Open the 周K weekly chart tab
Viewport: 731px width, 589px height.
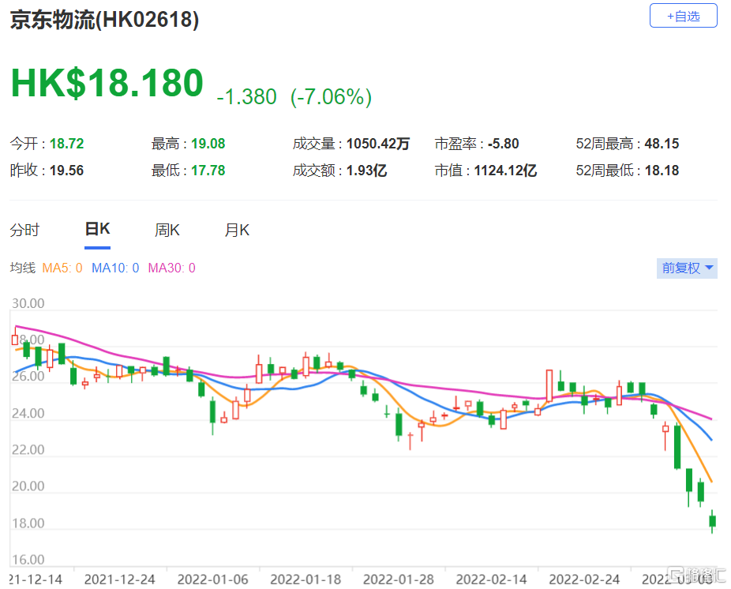pyautogui.click(x=167, y=230)
